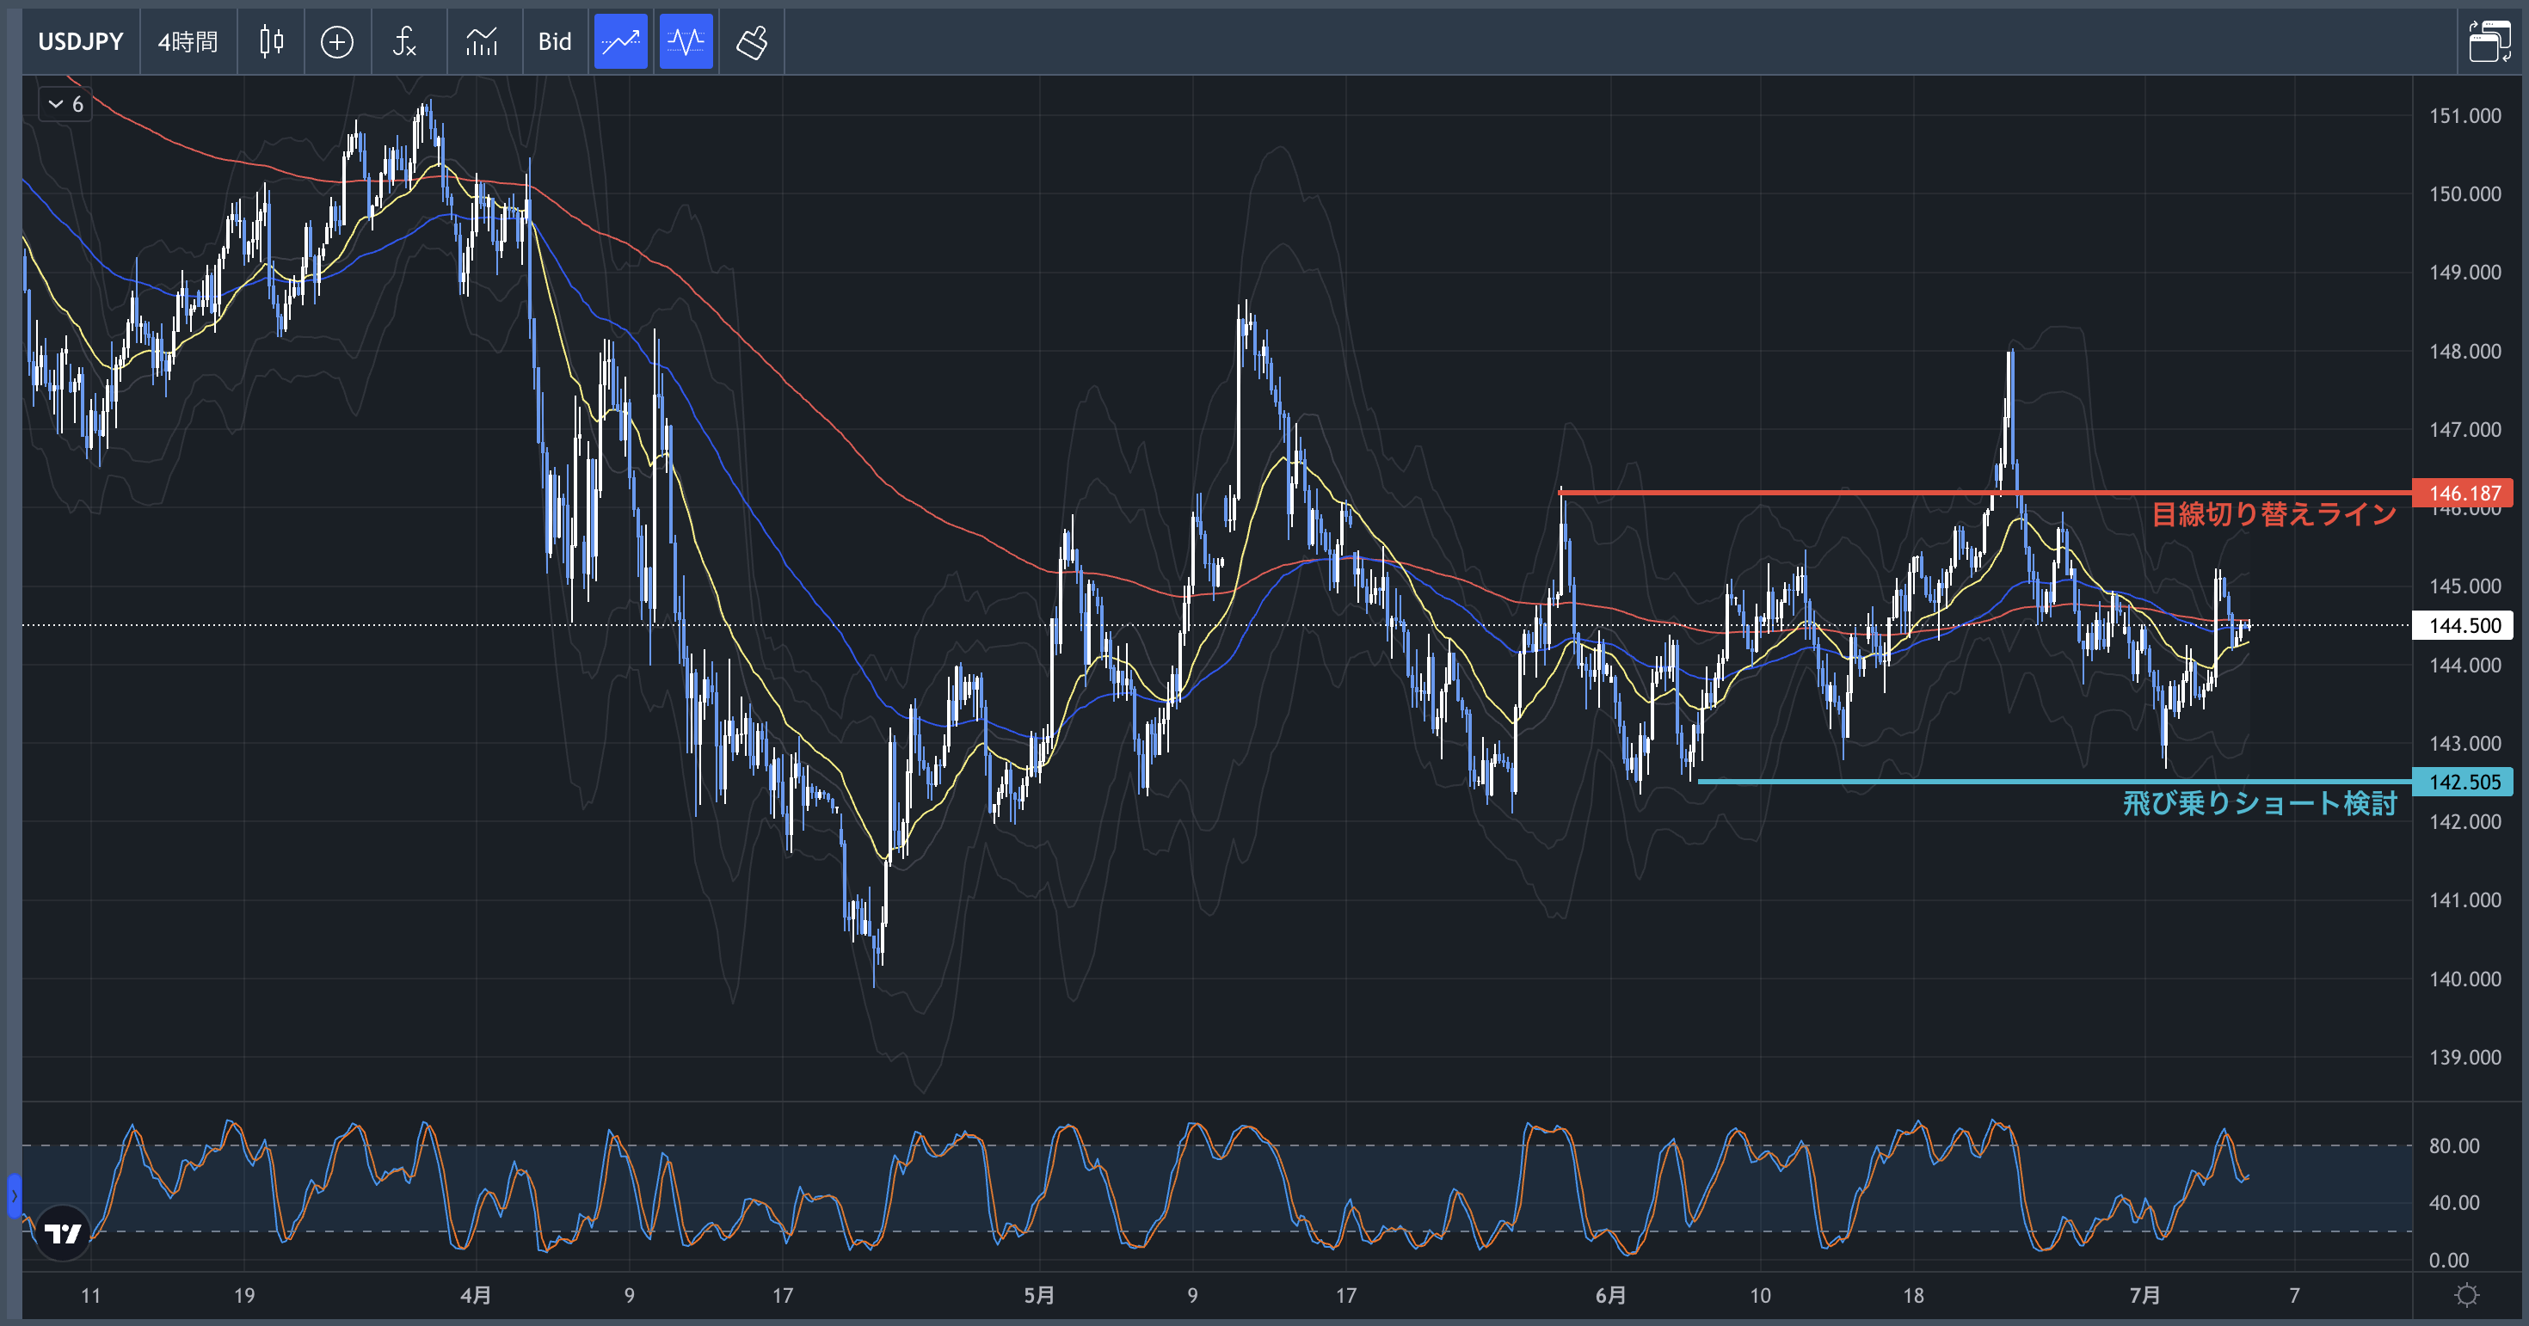Change the 4時間 timeframe setting

coord(188,42)
